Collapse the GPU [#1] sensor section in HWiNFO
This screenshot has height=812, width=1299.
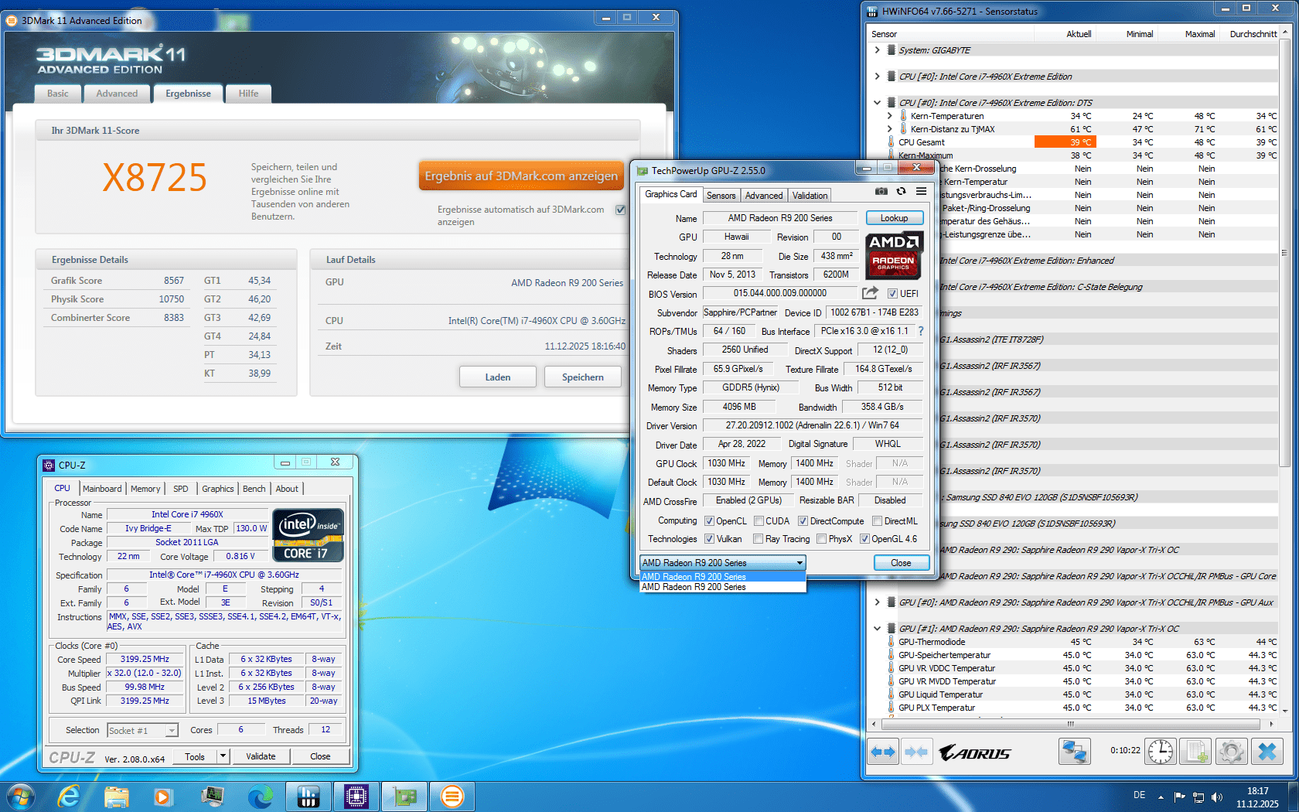pyautogui.click(x=878, y=628)
